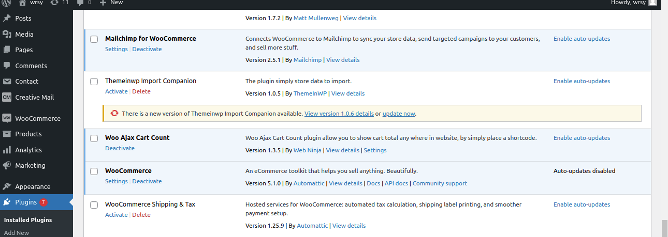Image resolution: width=668 pixels, height=237 pixels.
Task: Click the Analytics bar chart icon
Action: click(7, 150)
